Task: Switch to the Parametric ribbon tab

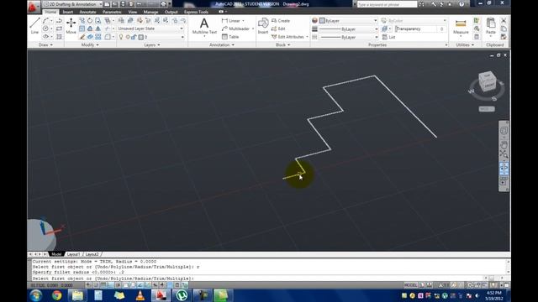Action: [112, 12]
